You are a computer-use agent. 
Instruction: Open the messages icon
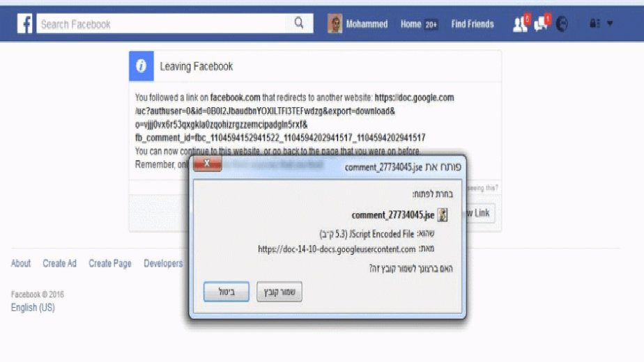point(542,24)
